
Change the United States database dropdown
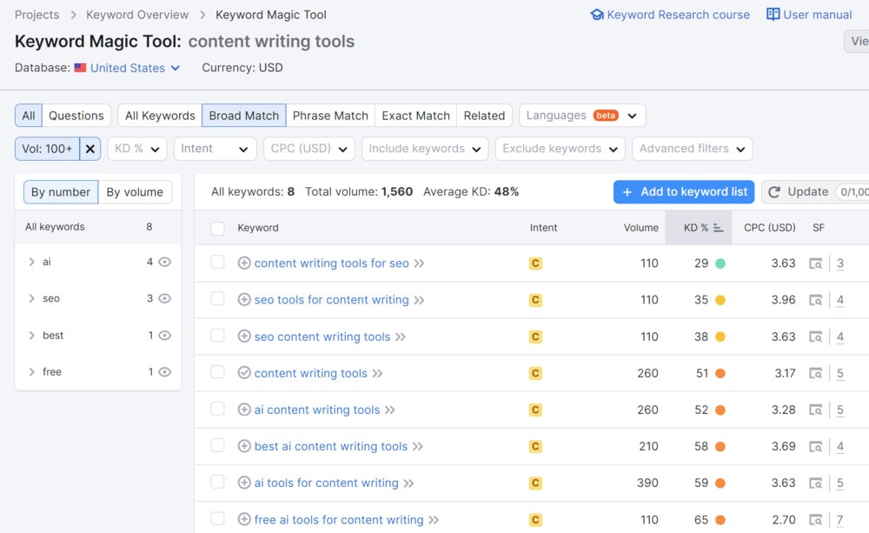[136, 68]
